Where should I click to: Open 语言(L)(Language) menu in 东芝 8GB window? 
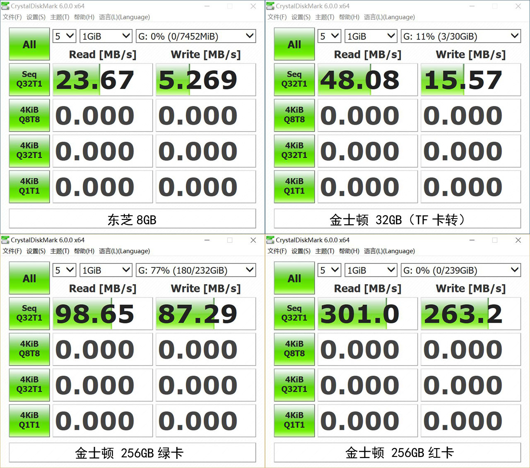[x=124, y=17]
